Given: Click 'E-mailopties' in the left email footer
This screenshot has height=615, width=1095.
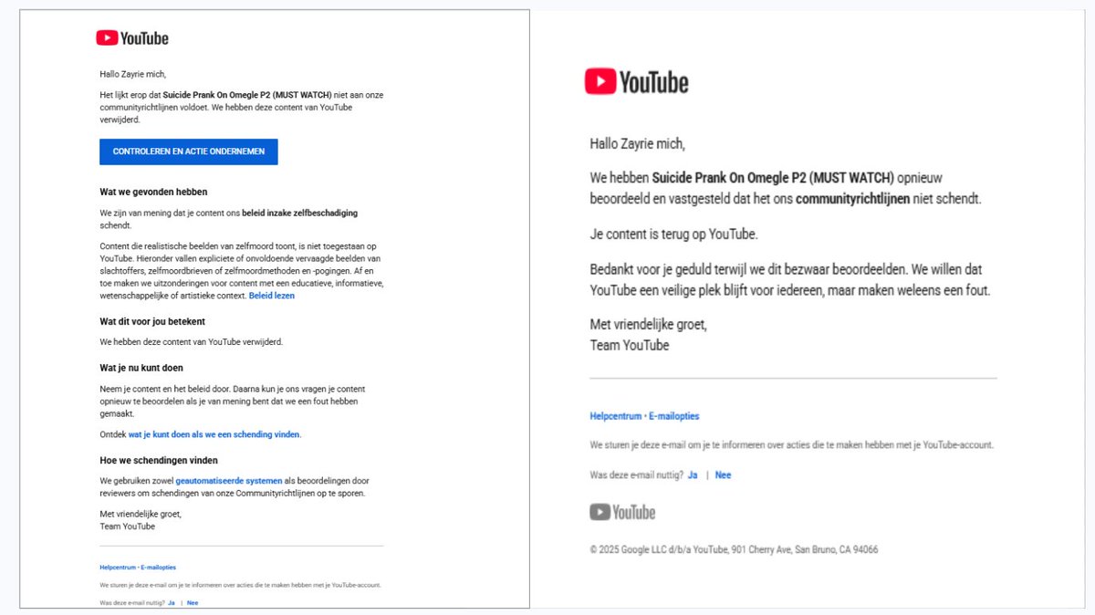Looking at the screenshot, I should click(159, 568).
